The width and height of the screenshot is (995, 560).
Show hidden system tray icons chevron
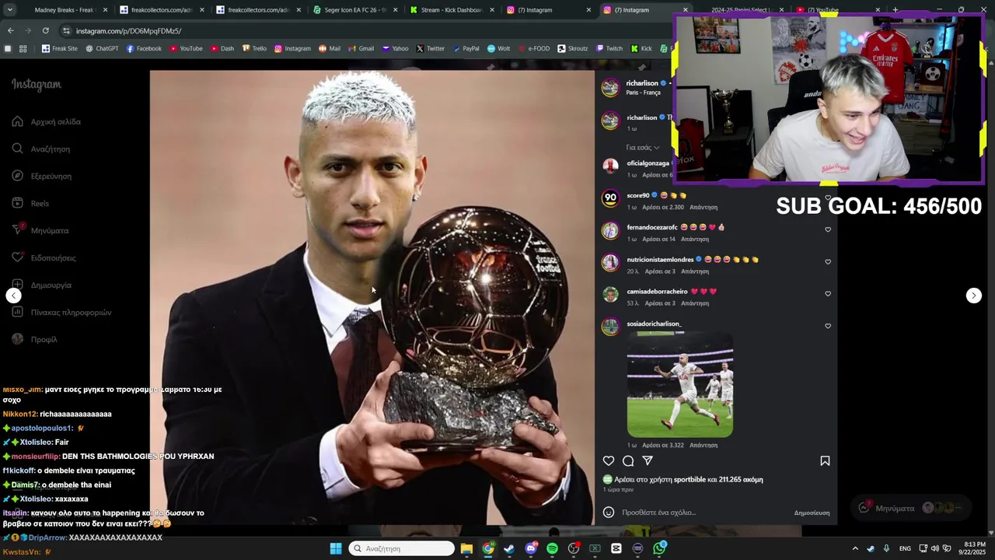point(855,548)
